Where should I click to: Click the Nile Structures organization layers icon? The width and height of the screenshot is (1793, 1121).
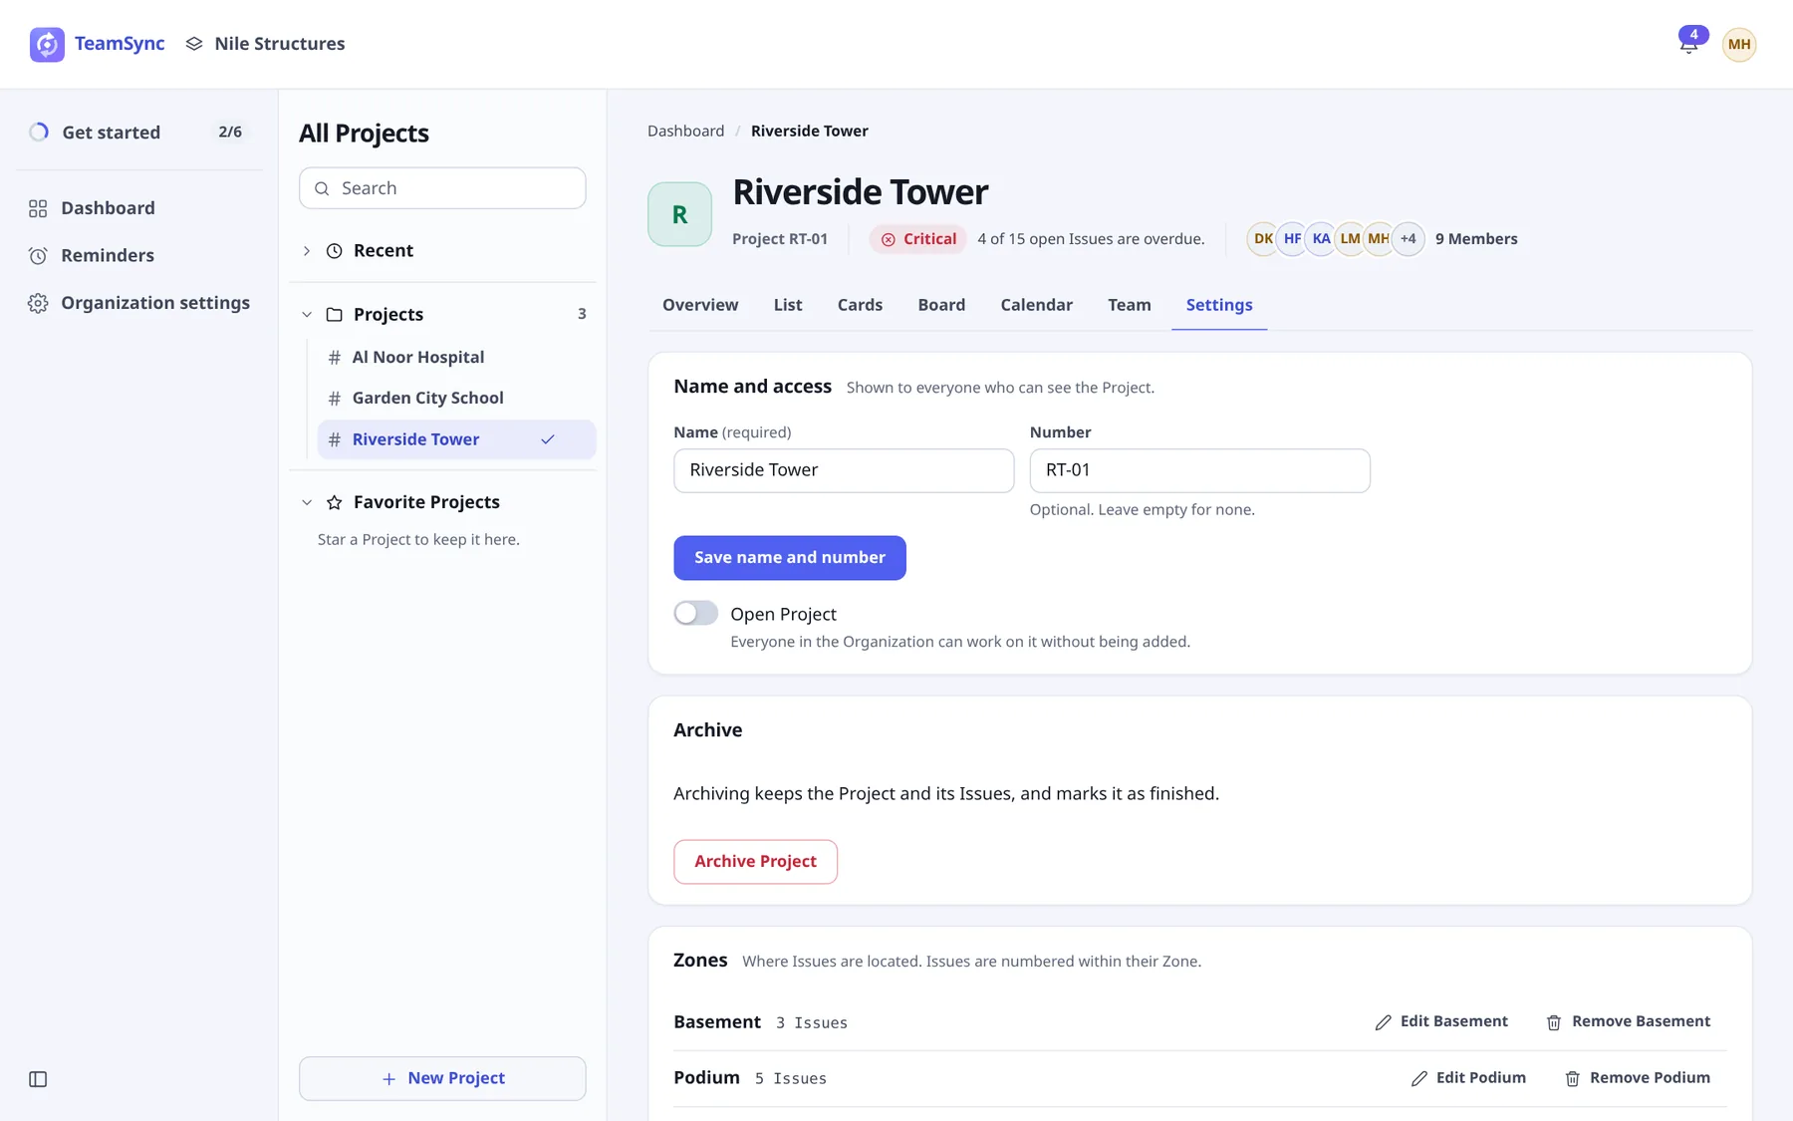pyautogui.click(x=194, y=44)
